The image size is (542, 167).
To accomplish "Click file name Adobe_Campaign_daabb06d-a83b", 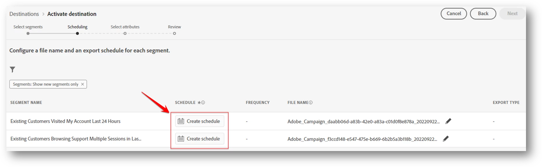I will pyautogui.click(x=364, y=121).
